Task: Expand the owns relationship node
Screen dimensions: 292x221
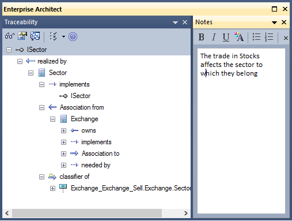Action: point(63,131)
